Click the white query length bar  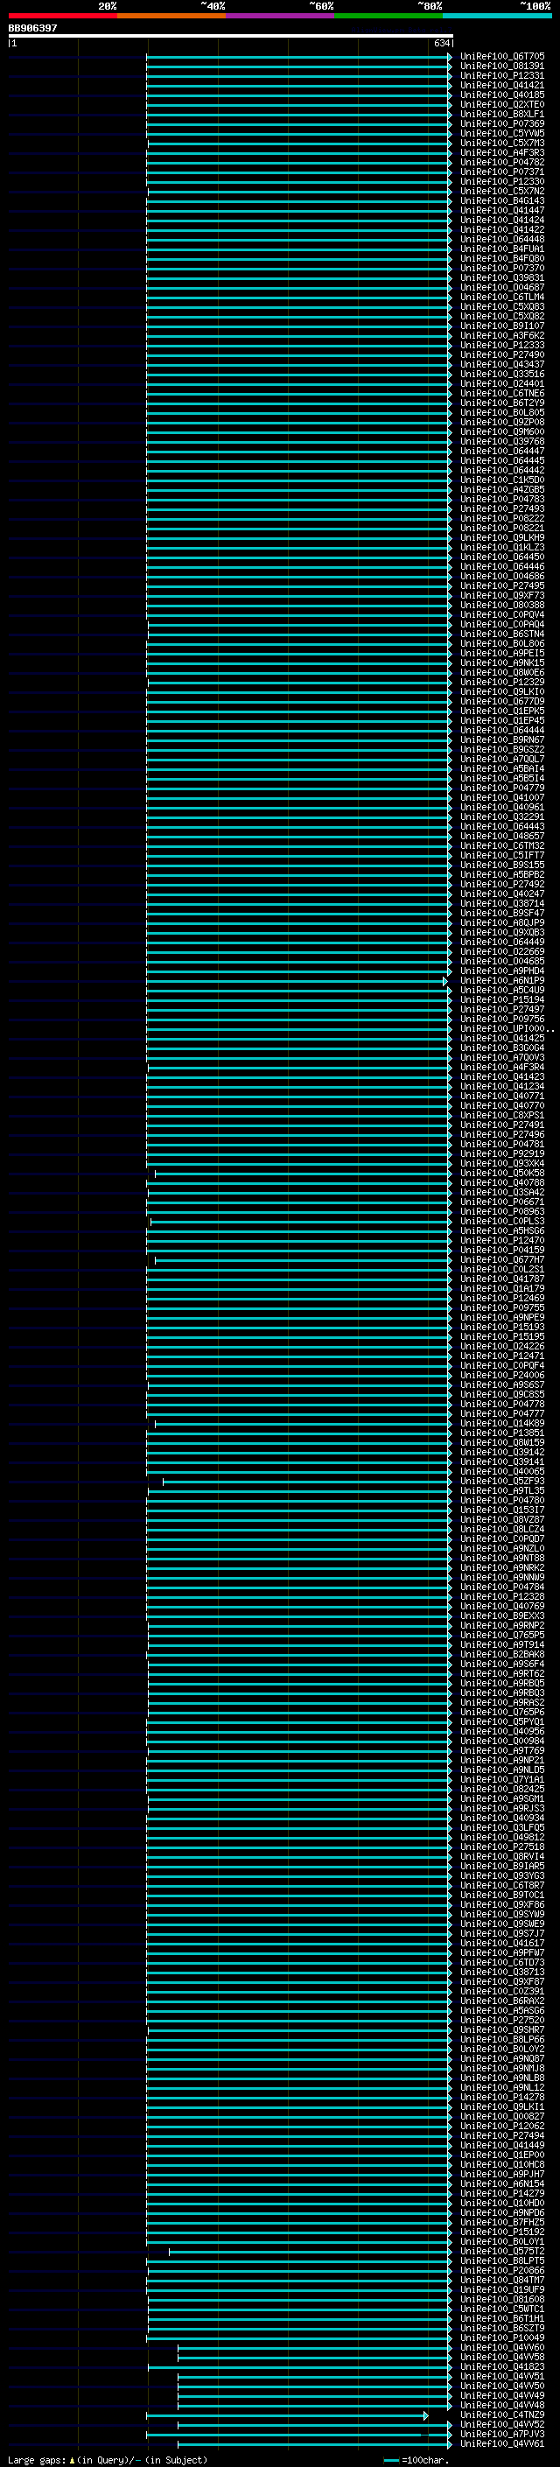point(231,35)
